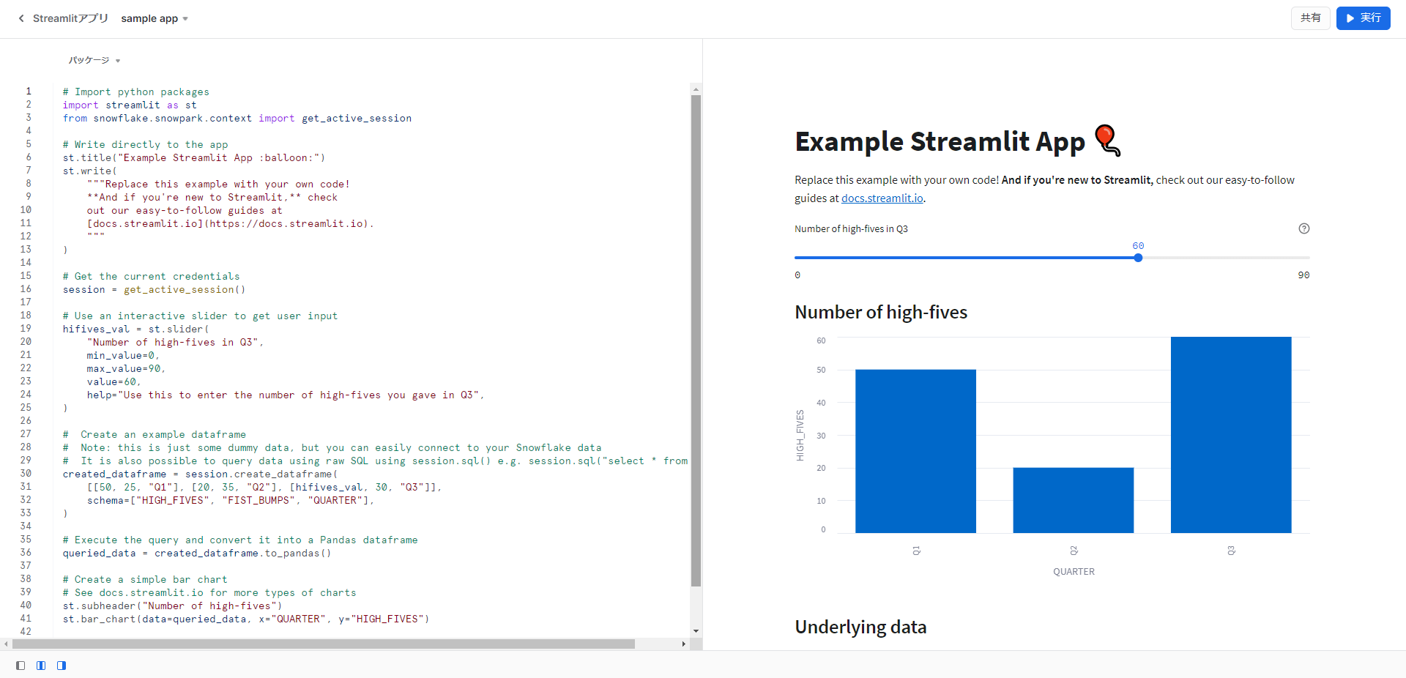This screenshot has width=1406, height=678.
Task: Run the app with the 実行 button
Action: [x=1363, y=18]
